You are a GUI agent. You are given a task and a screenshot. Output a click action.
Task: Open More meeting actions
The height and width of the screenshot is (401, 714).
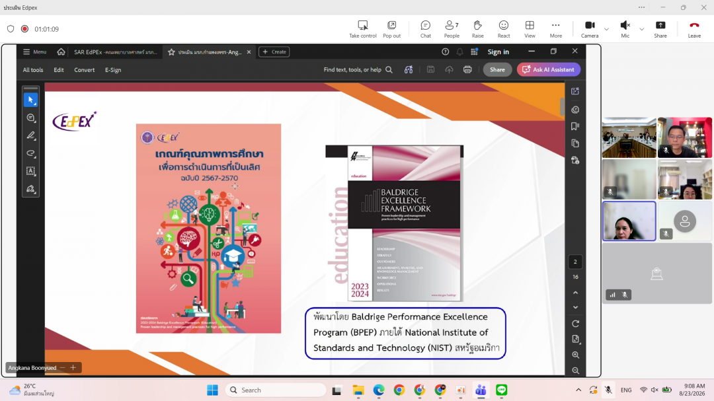click(x=555, y=29)
